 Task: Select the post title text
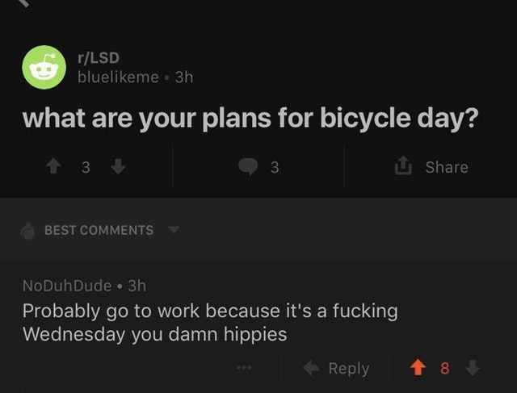(250, 119)
